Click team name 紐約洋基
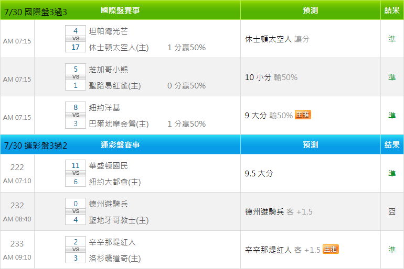The image size is (404, 269). [104, 108]
